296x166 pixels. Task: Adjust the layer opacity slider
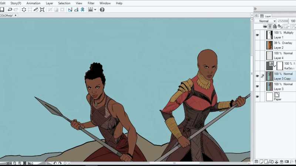[x=283, y=21]
